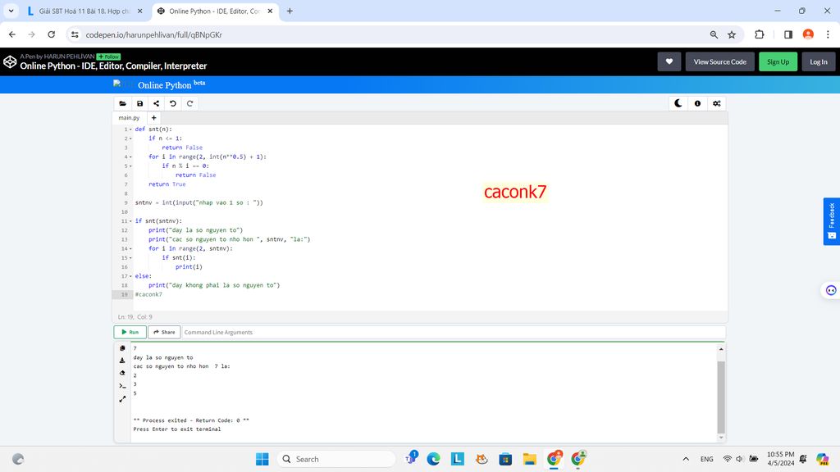Toggle the browser side panel

click(788, 34)
